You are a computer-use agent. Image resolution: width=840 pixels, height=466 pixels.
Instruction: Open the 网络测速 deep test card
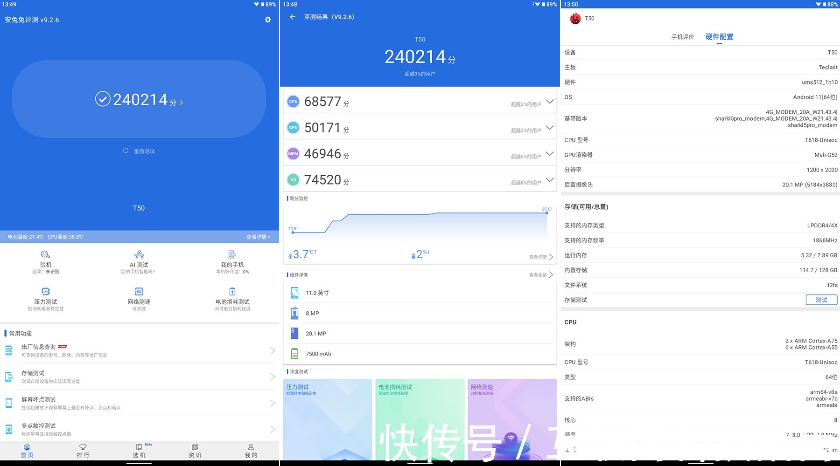(512, 419)
